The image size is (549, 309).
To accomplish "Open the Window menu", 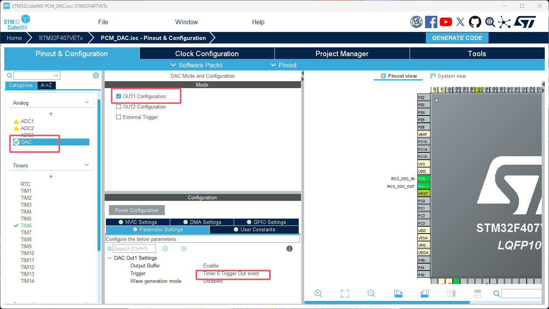I will point(186,22).
